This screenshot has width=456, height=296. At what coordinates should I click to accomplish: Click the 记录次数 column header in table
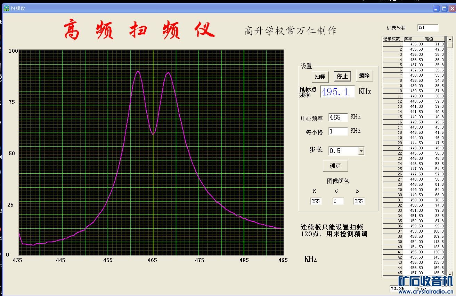tap(393, 39)
